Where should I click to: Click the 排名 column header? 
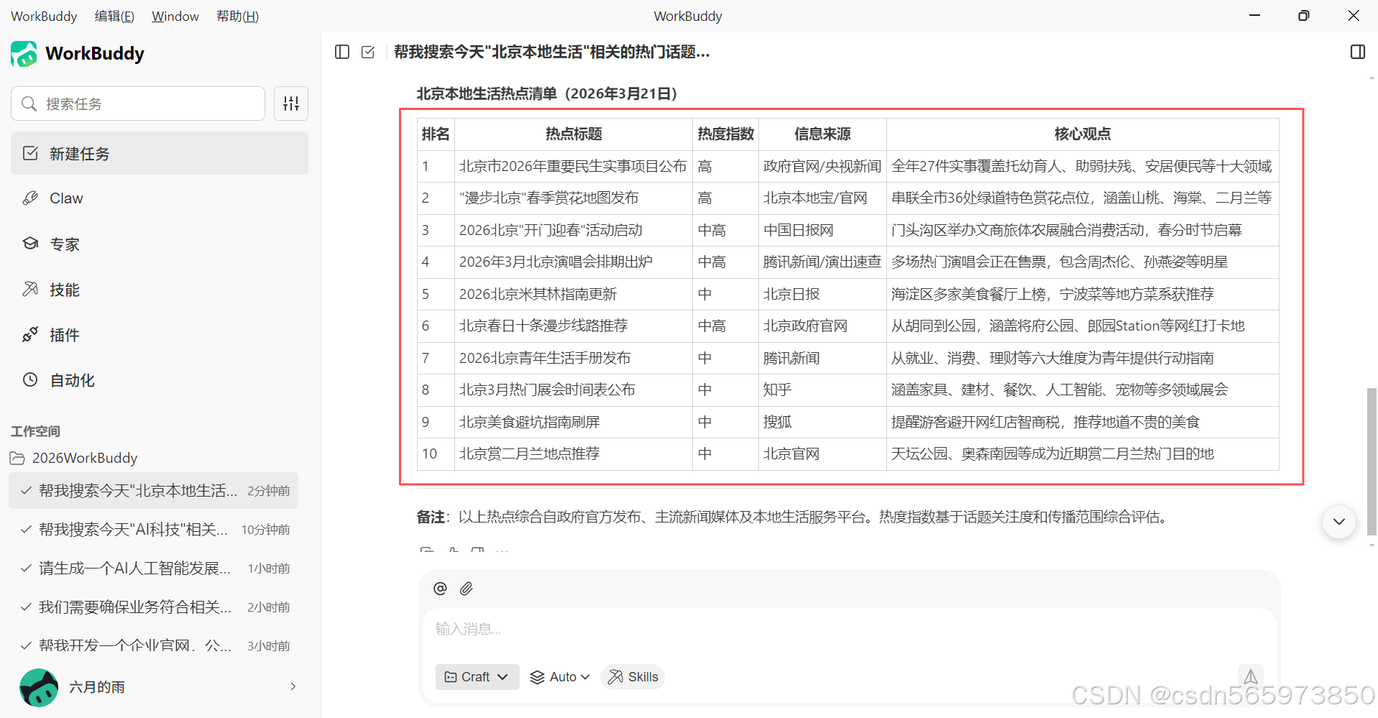pos(436,134)
